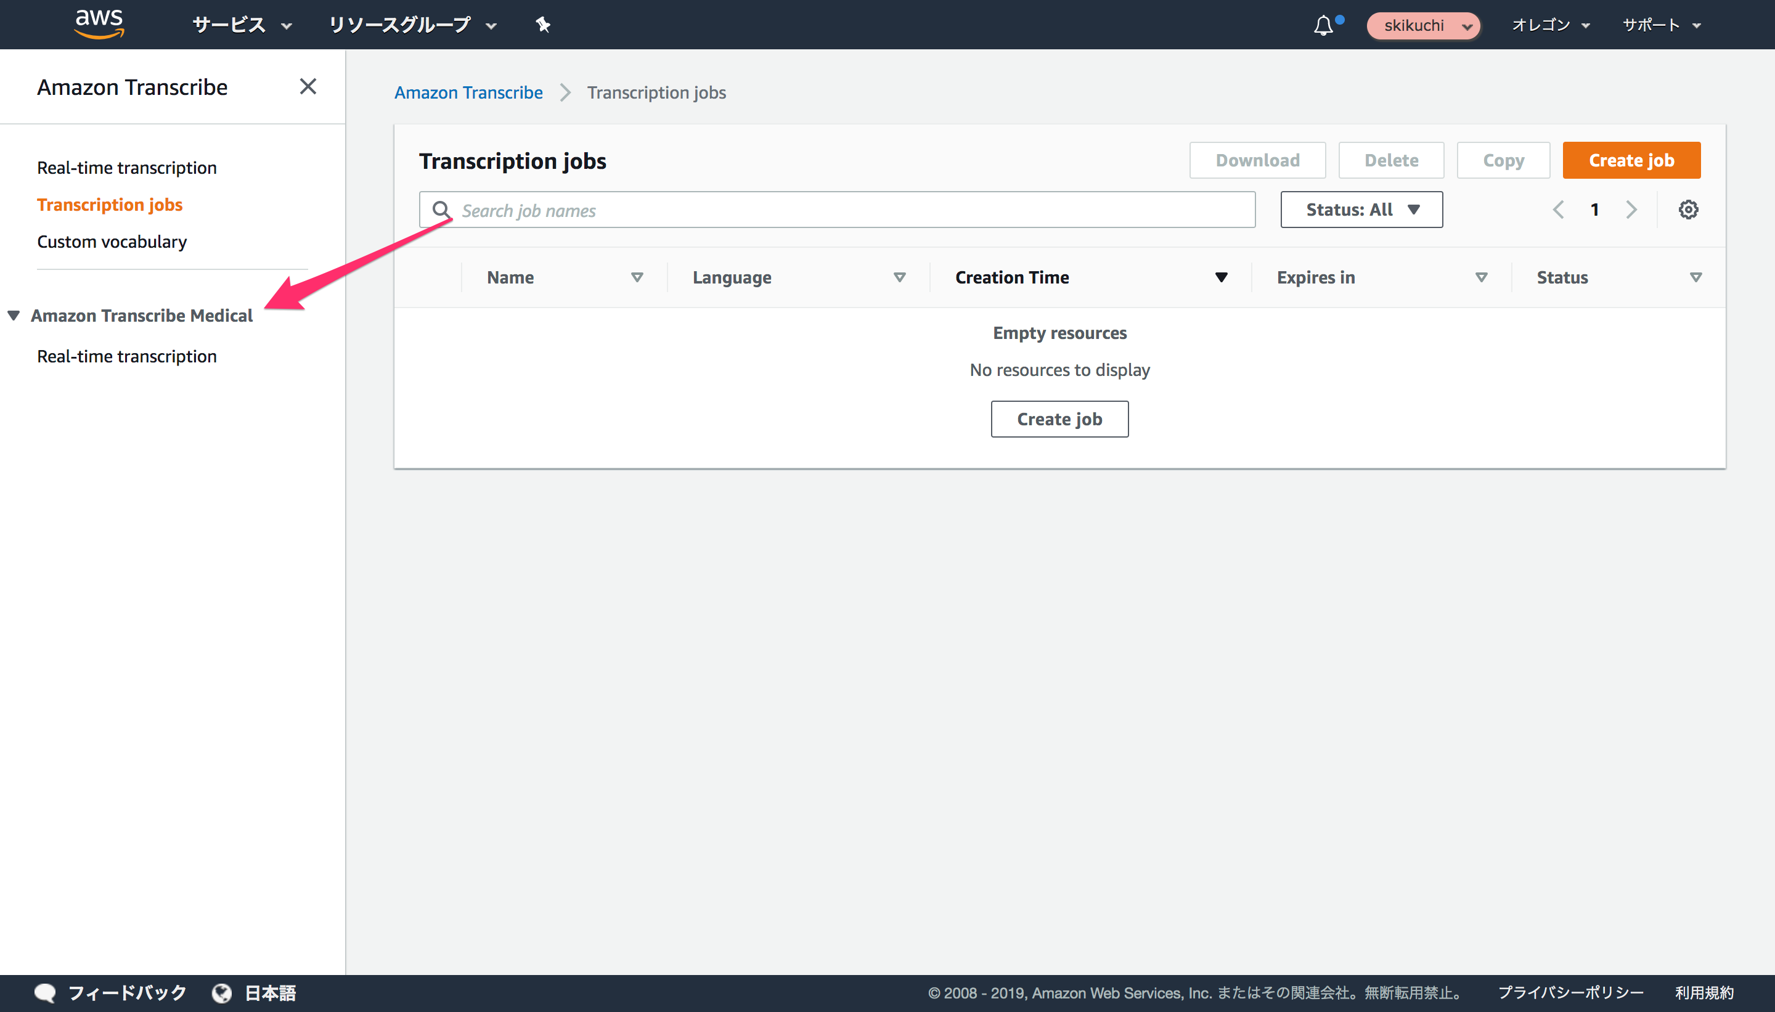Open the フィードバック speech bubble icon
Screen dimensions: 1775x1012
44,992
